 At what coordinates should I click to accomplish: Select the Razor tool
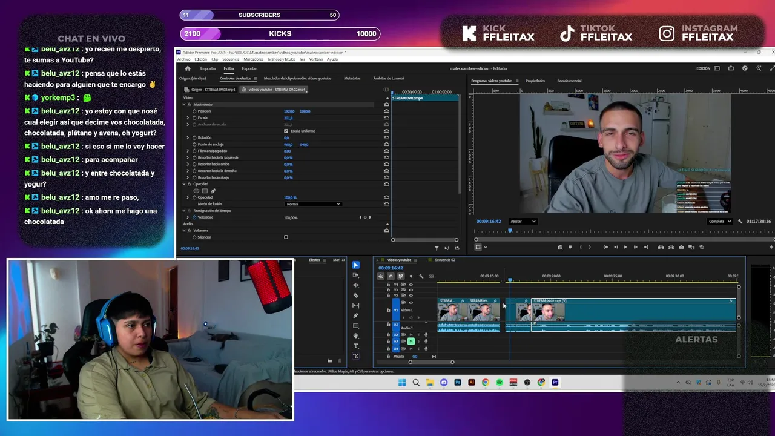[x=355, y=296]
